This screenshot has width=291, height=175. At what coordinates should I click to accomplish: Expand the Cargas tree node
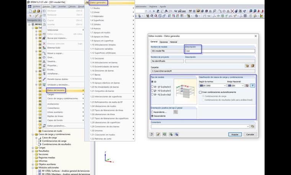[x=33, y=148]
